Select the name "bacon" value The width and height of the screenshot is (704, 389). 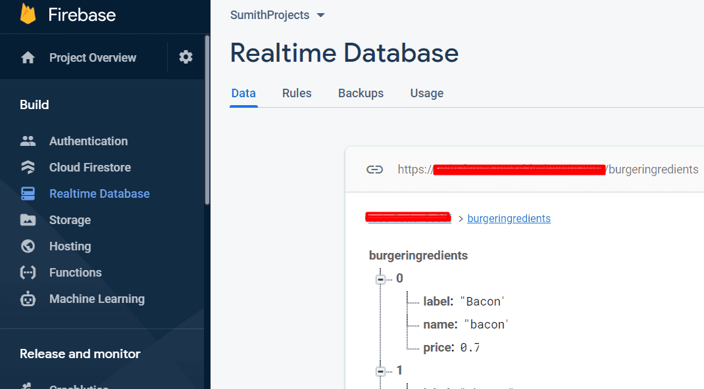486,325
